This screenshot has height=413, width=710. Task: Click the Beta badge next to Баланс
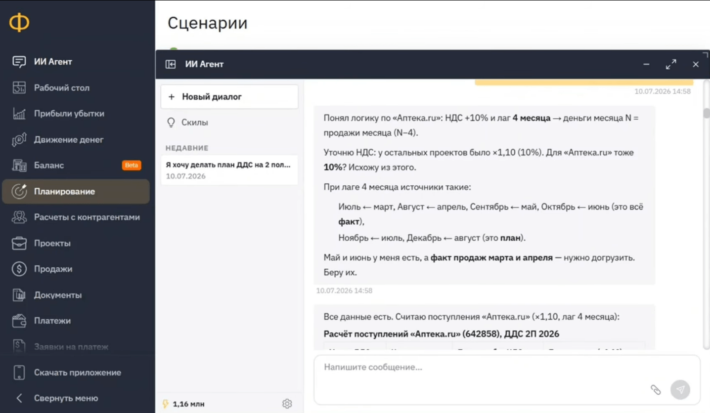[x=132, y=165]
